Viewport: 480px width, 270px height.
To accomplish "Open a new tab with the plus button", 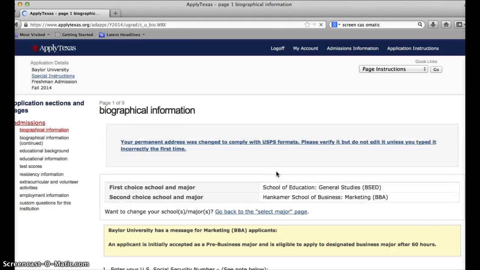I will click(115, 13).
